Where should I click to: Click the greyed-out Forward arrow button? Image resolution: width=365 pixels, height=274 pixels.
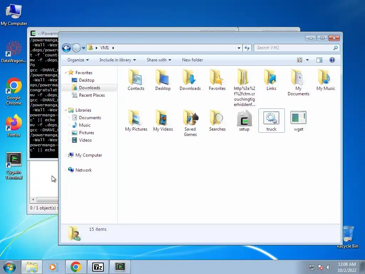tap(76, 48)
